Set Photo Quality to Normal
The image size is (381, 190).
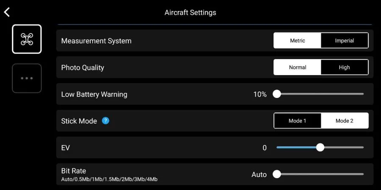298,68
